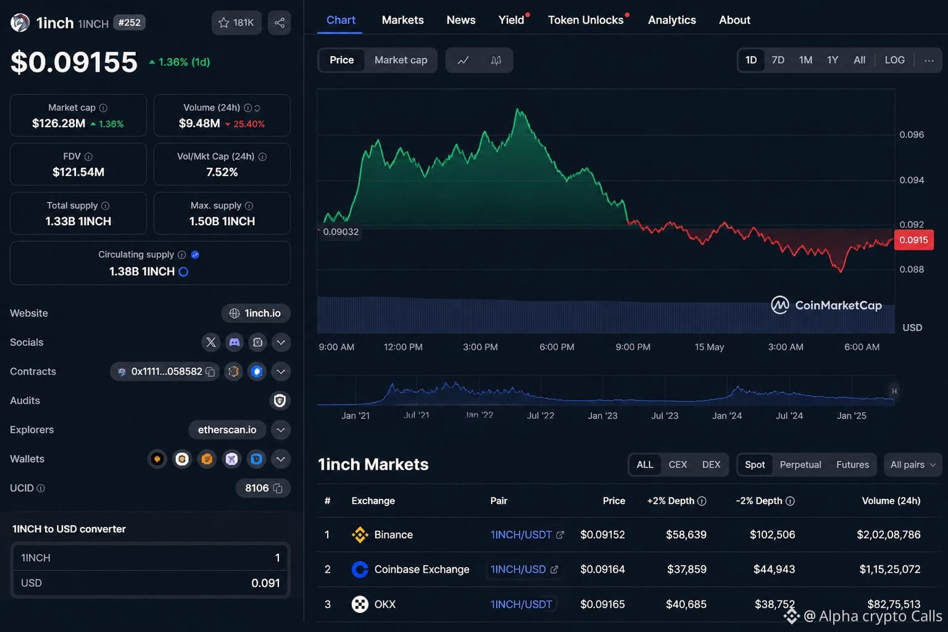Open Vol/Mkt Cap info tooltip icon

(x=262, y=157)
